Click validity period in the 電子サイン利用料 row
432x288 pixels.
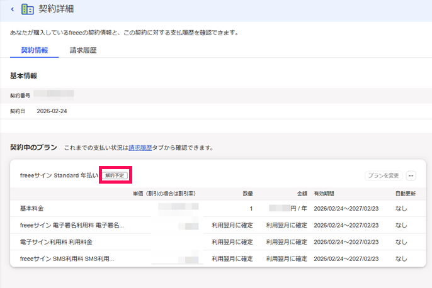(346, 242)
